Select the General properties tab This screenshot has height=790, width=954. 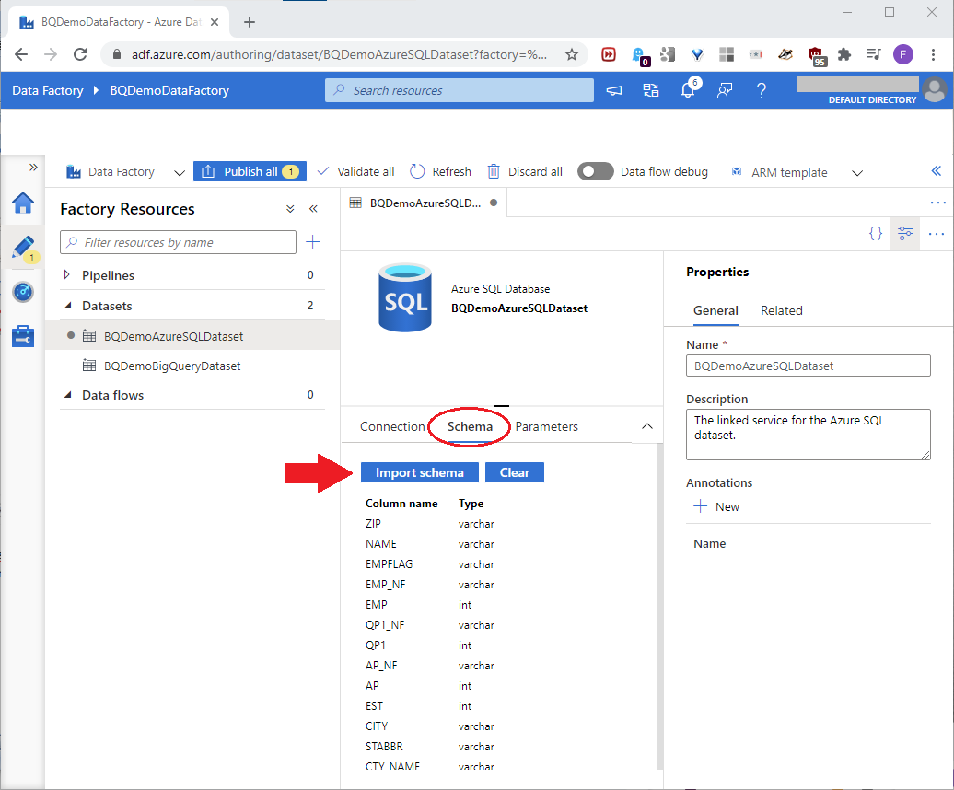coord(715,311)
